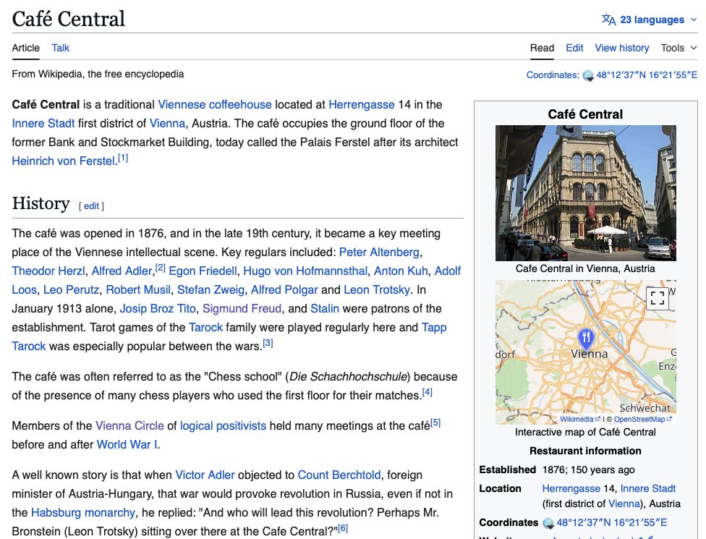The width and height of the screenshot is (706, 539).
Task: Follow the Heinrich von Ferstel link
Action: point(64,161)
